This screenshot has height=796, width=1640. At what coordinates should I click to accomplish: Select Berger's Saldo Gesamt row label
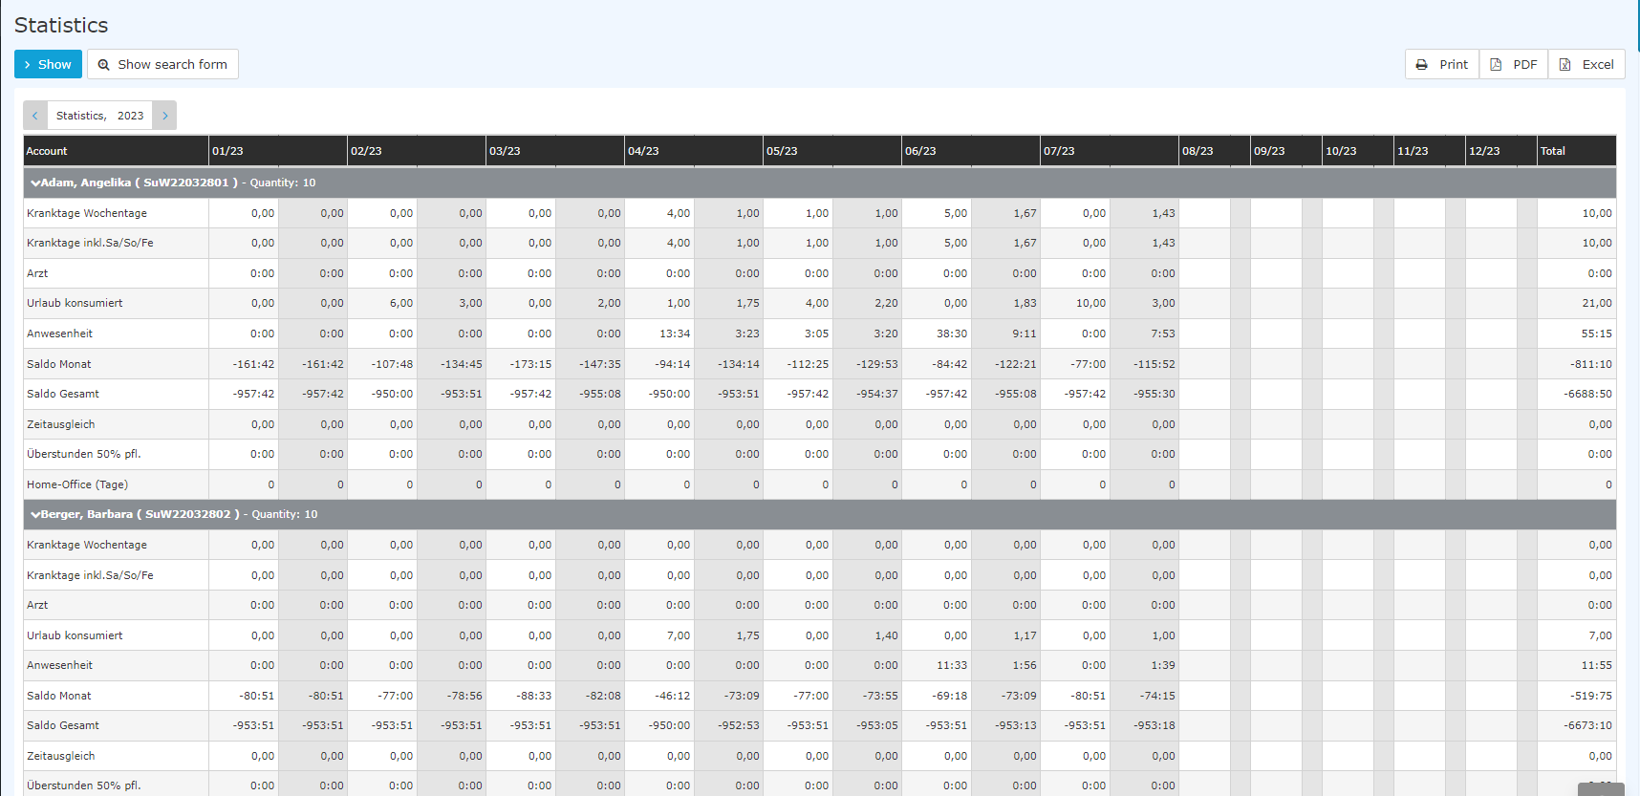[x=63, y=725]
